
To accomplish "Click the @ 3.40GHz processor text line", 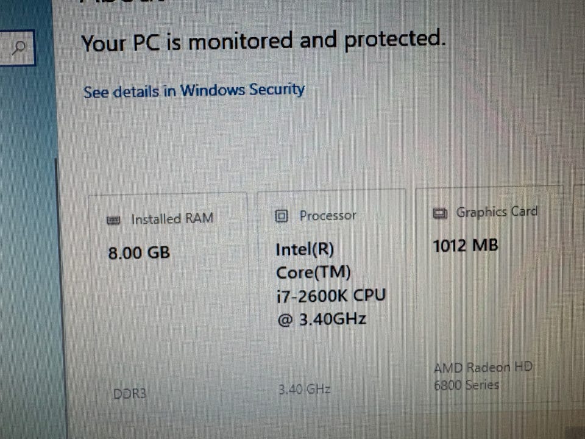I will [x=322, y=319].
